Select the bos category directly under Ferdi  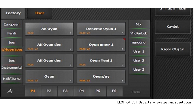pos(12,43)
